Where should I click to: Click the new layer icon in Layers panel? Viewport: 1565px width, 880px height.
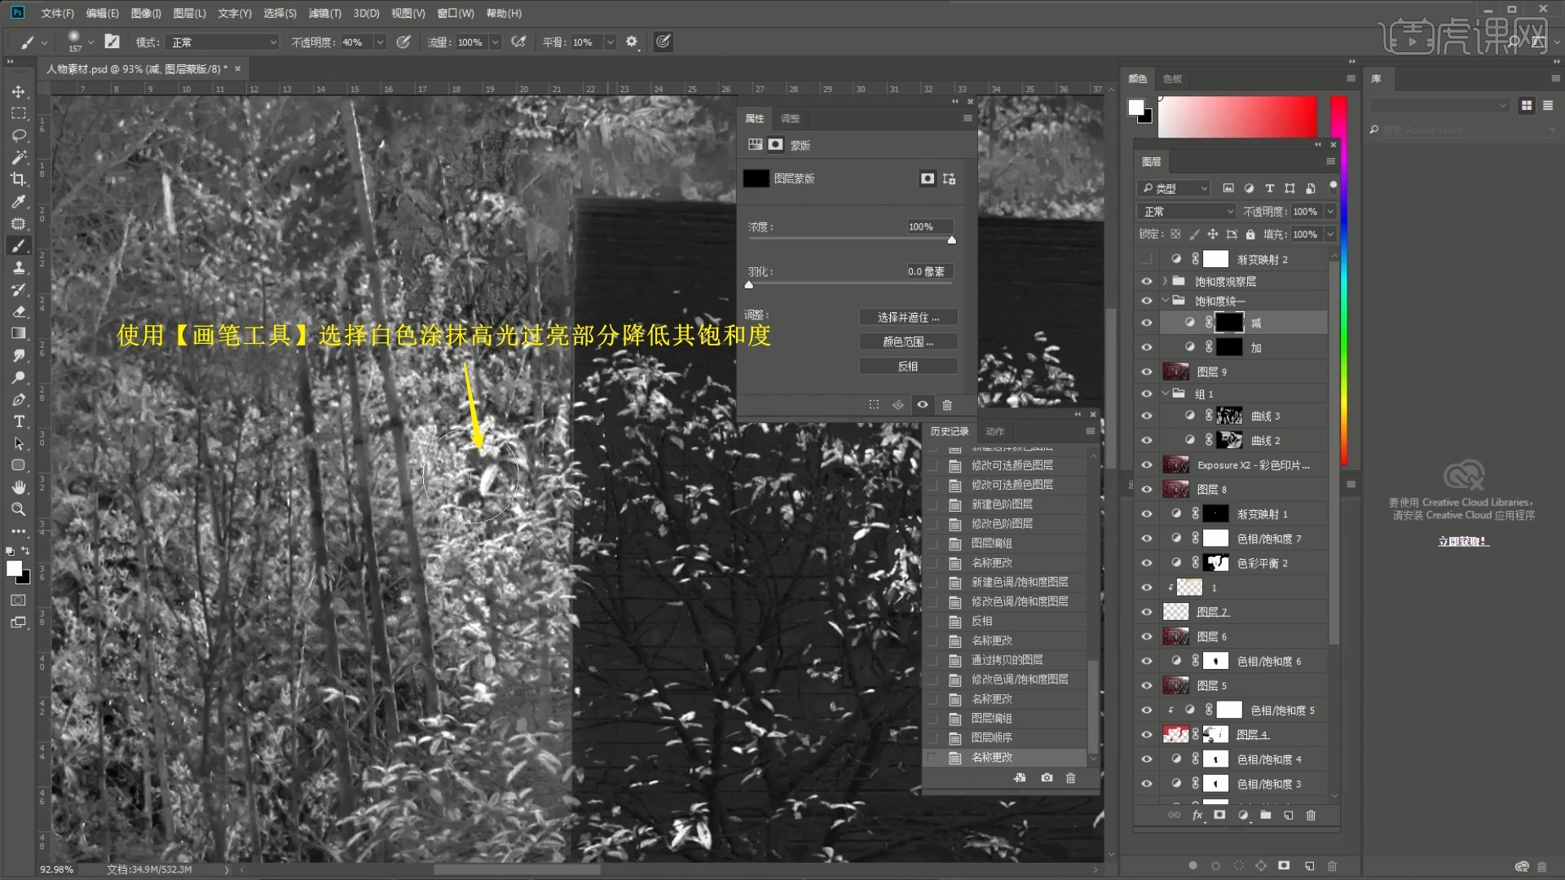click(1289, 815)
